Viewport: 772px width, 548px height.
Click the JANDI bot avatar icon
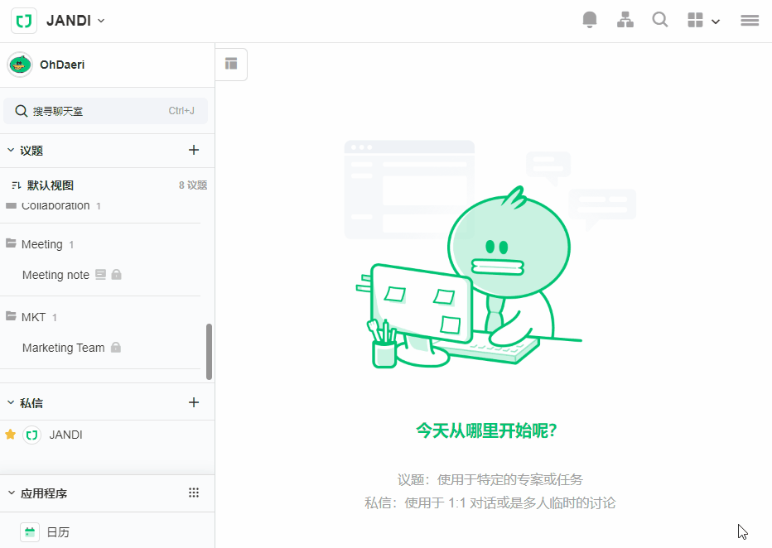pos(32,435)
